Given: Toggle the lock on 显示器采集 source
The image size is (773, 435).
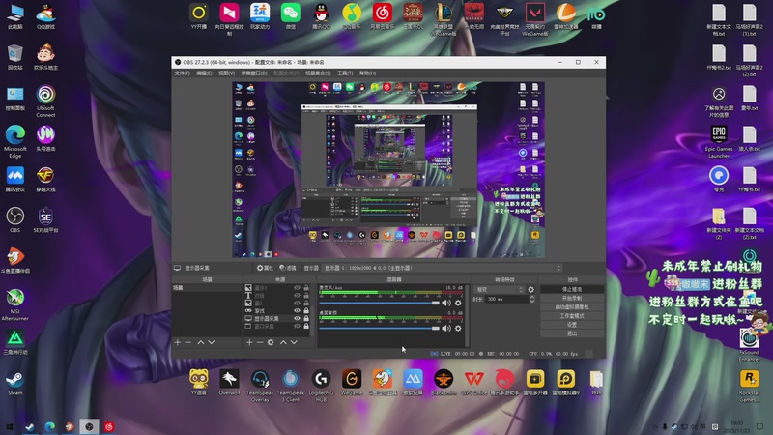Looking at the screenshot, I should tap(306, 319).
